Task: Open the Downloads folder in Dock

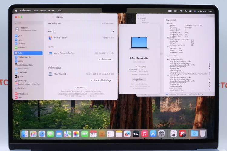Action: [x=194, y=134]
